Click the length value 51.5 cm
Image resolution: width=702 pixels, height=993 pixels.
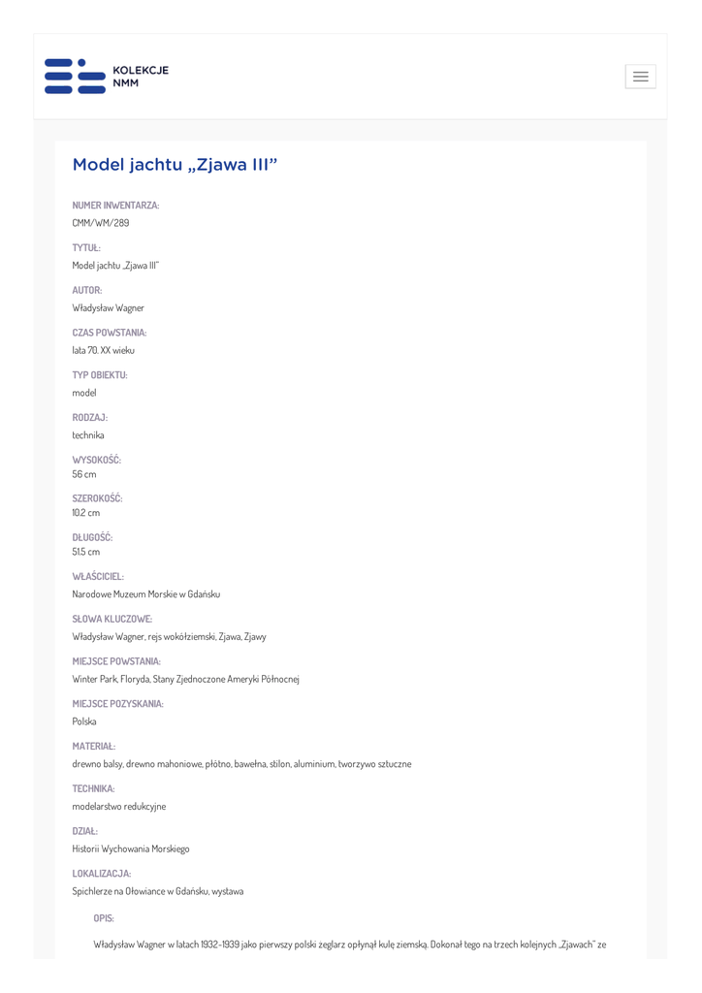point(86,552)
